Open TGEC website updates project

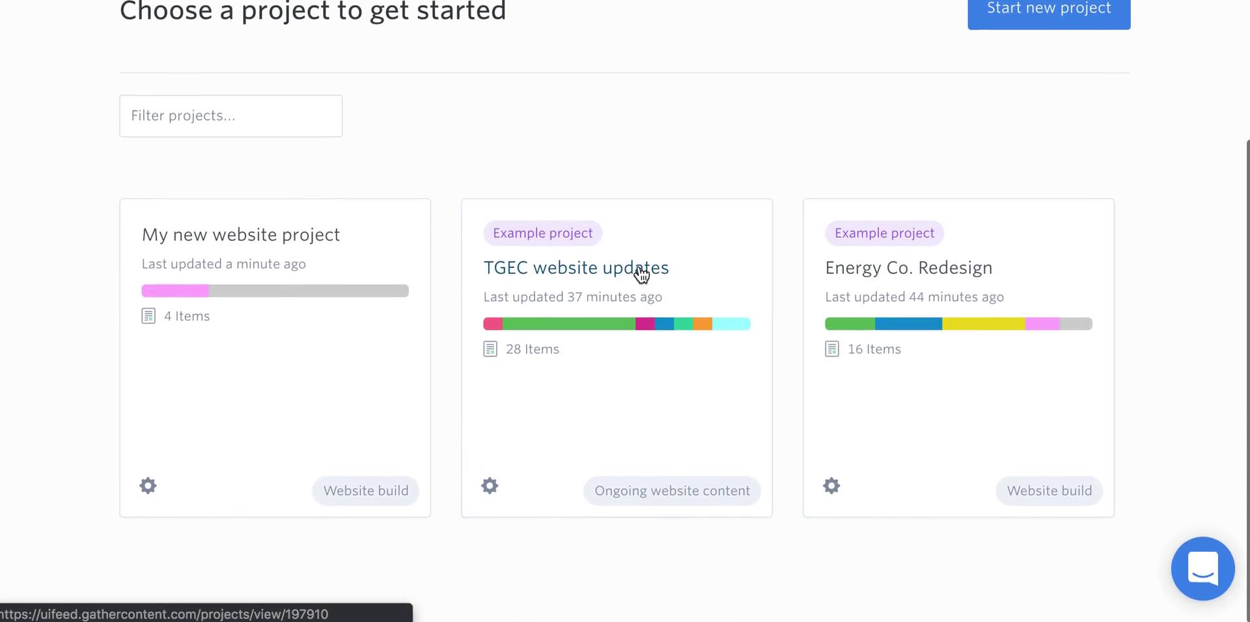click(576, 268)
